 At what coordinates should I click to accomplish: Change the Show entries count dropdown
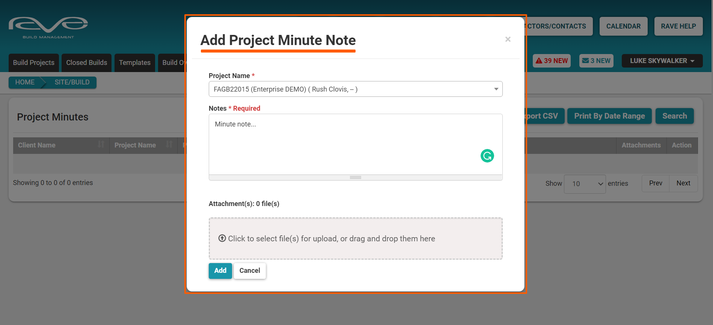click(585, 184)
